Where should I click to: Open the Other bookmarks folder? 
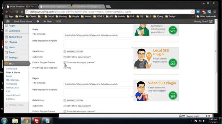tap(206, 17)
